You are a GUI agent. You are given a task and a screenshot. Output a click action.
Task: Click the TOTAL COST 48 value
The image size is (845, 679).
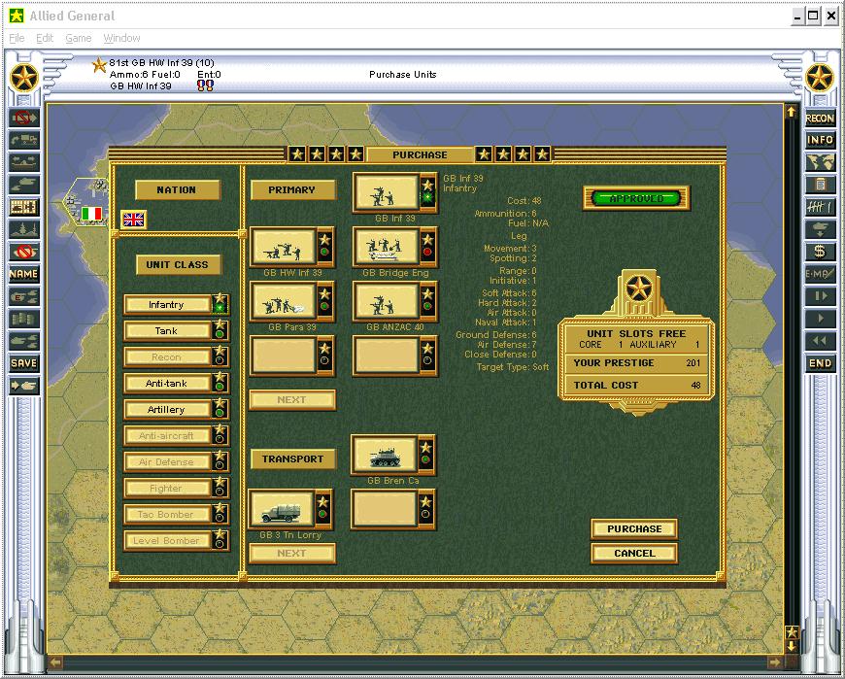695,386
